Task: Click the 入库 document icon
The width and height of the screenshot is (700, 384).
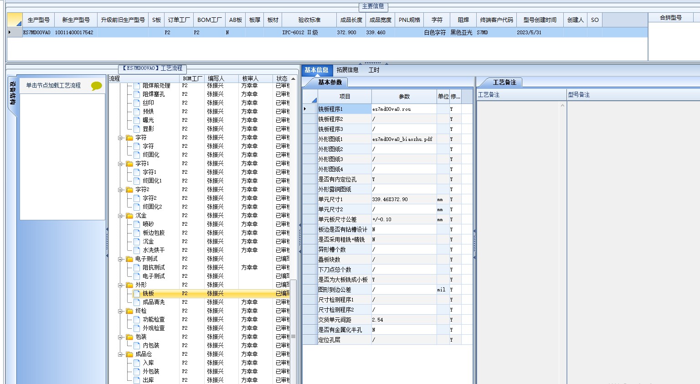Action: [137, 363]
